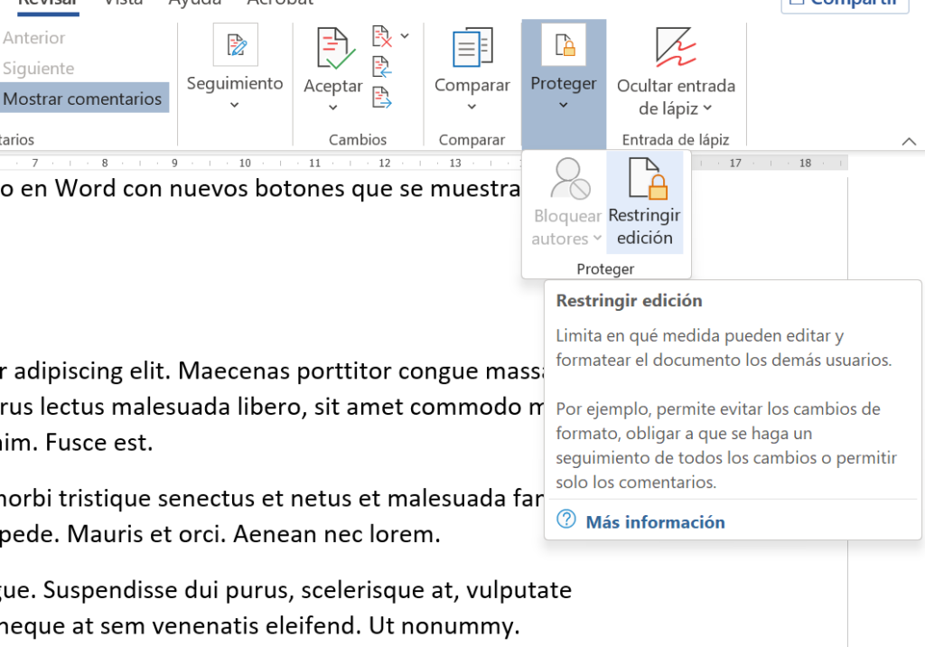Click the horizontal ruler at mark 10
The width and height of the screenshot is (925, 647).
pyautogui.click(x=245, y=164)
